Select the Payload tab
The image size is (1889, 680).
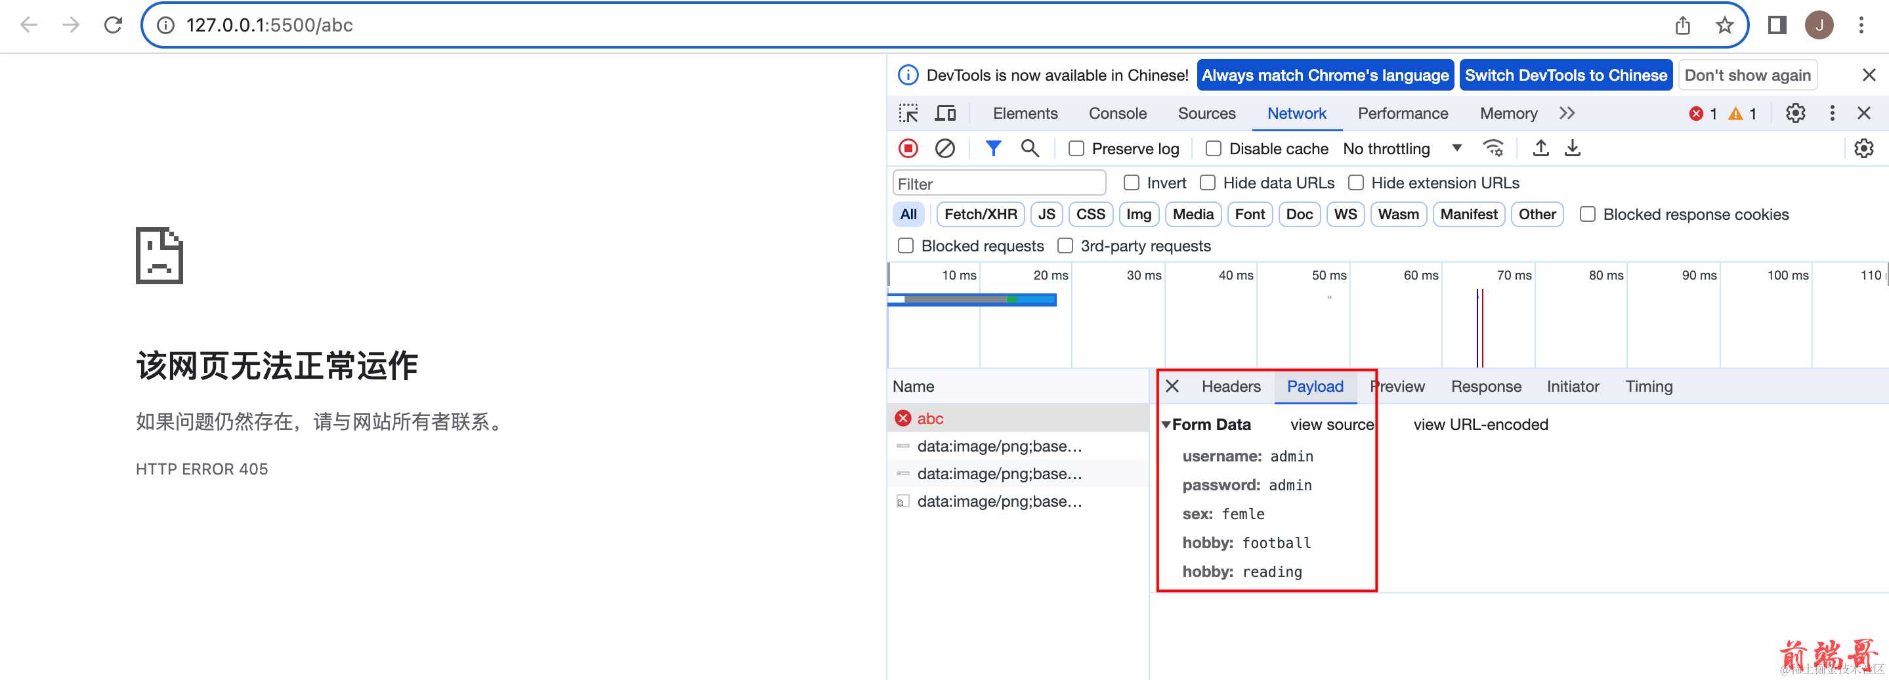click(1315, 387)
